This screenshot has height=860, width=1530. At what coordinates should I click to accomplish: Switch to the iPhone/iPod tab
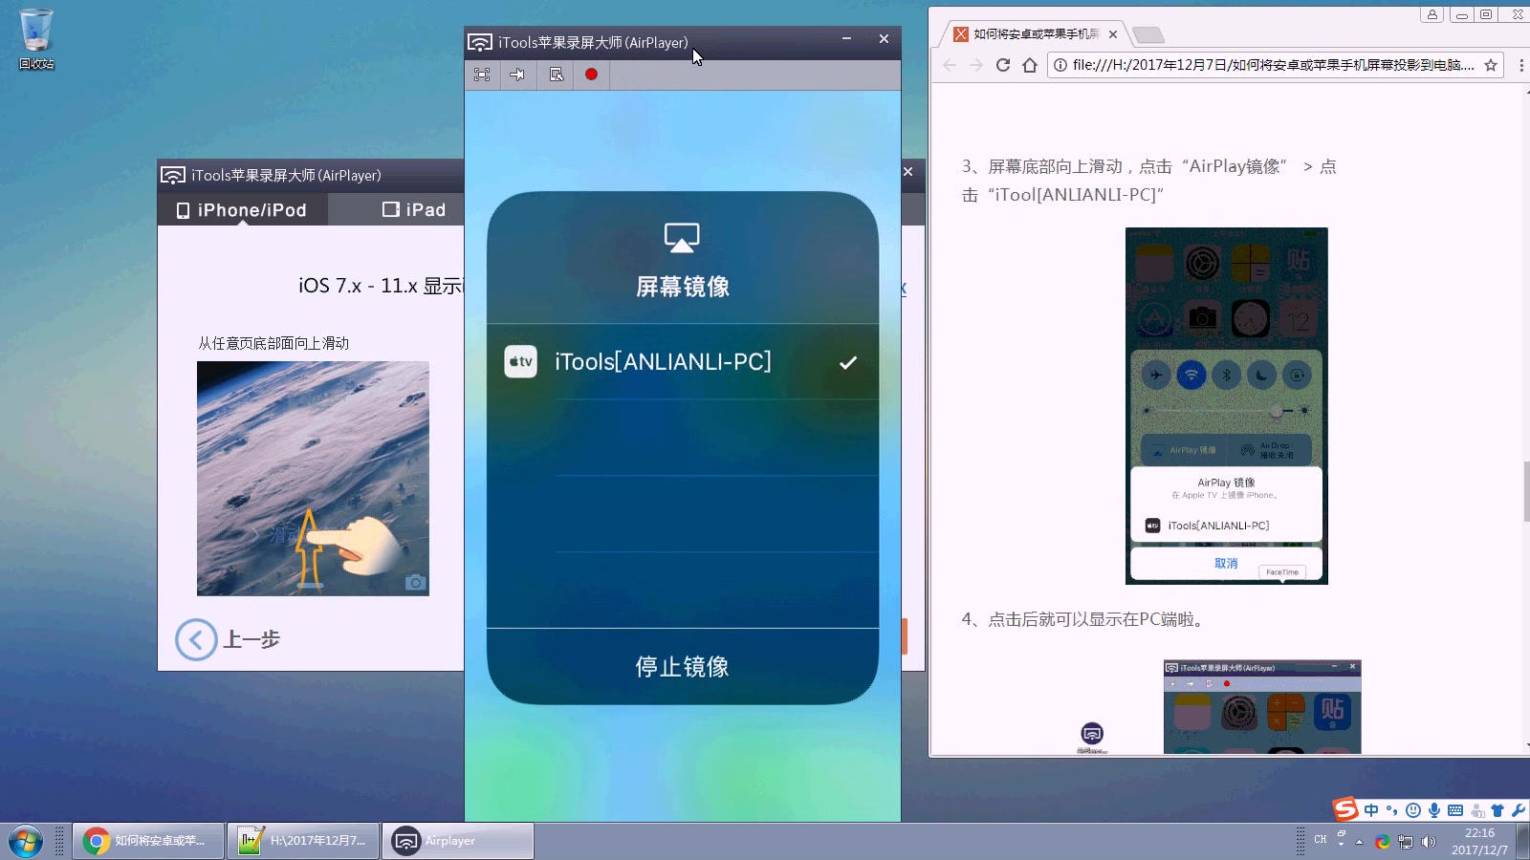243,209
